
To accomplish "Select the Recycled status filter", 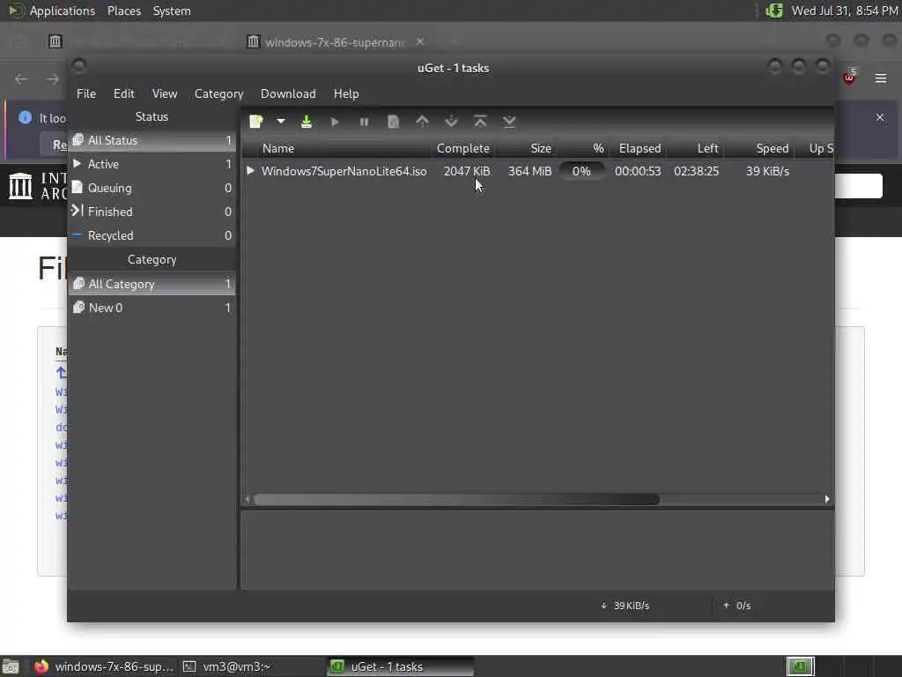I will (152, 235).
